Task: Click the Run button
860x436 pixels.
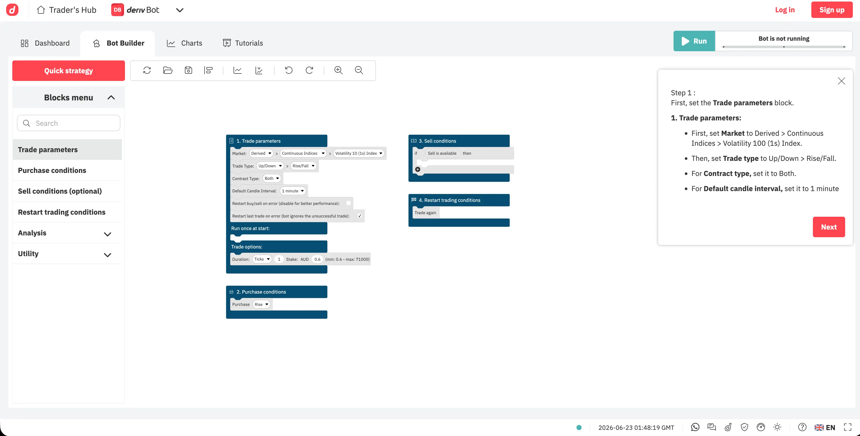Action: pos(694,41)
